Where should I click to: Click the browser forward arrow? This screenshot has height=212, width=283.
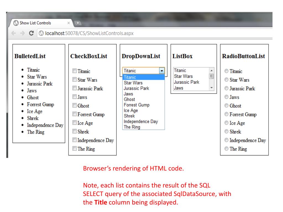[22, 33]
